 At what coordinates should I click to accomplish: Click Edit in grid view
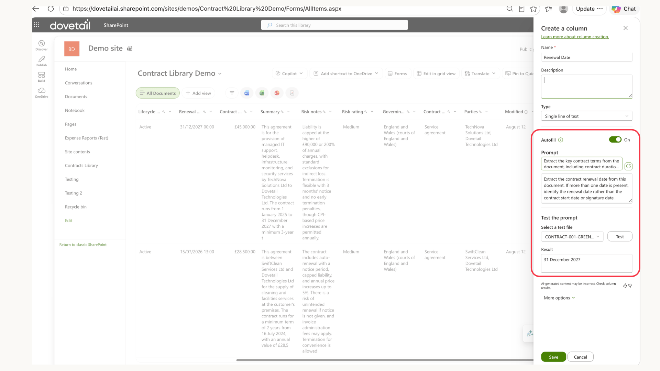pyautogui.click(x=436, y=74)
